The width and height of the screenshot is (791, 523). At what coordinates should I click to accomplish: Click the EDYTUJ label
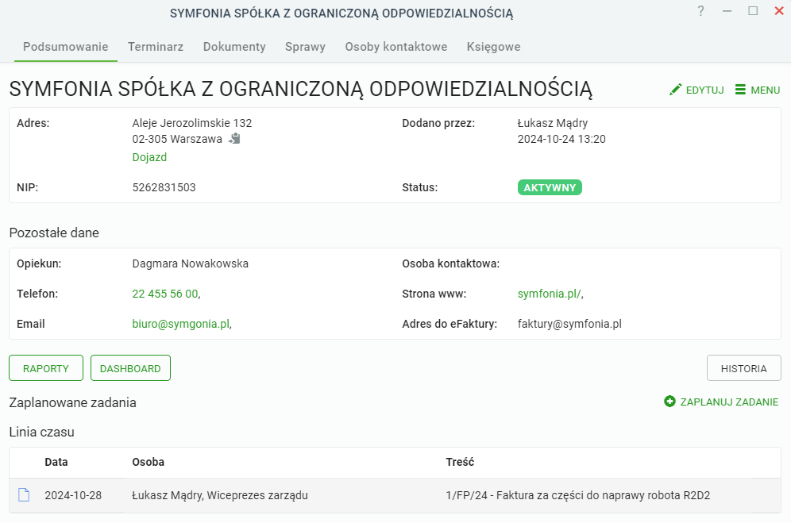tap(704, 90)
